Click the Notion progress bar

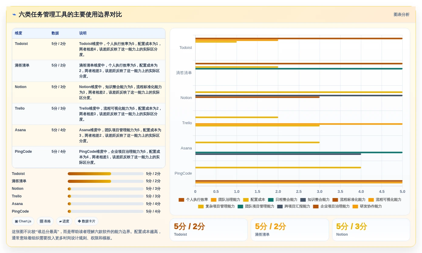click(x=106, y=189)
